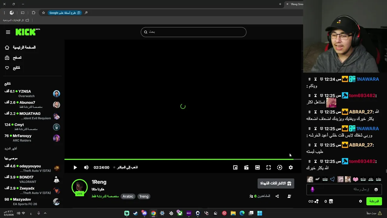Click the KICK logo
387x218 pixels.
tap(28, 32)
